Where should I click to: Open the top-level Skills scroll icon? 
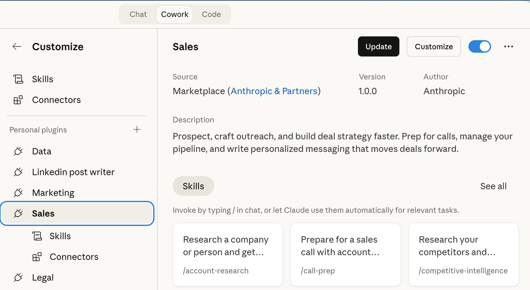point(18,79)
